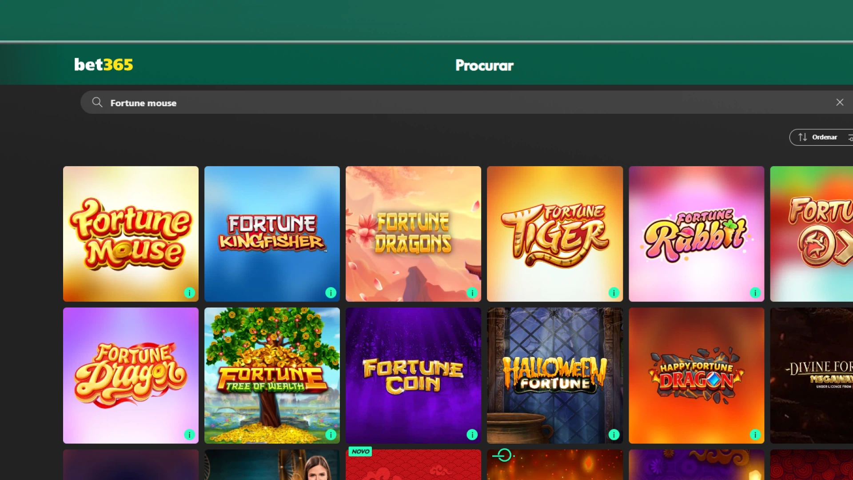The image size is (853, 480).
Task: Open Fortune Tree of Wealth game
Action: coord(272,376)
